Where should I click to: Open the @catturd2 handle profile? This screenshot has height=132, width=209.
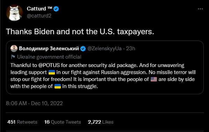tap(39, 16)
